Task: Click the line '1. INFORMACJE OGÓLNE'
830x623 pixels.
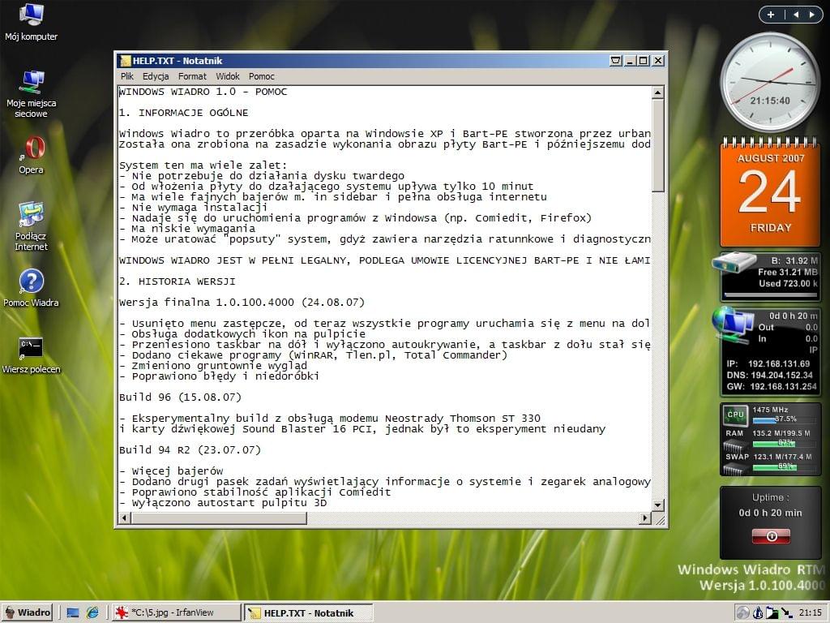Action: pyautogui.click(x=184, y=113)
